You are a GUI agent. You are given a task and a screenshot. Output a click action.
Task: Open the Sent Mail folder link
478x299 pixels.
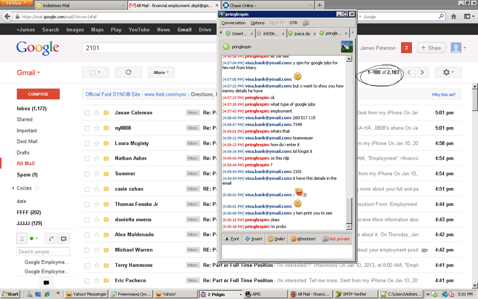coord(27,141)
